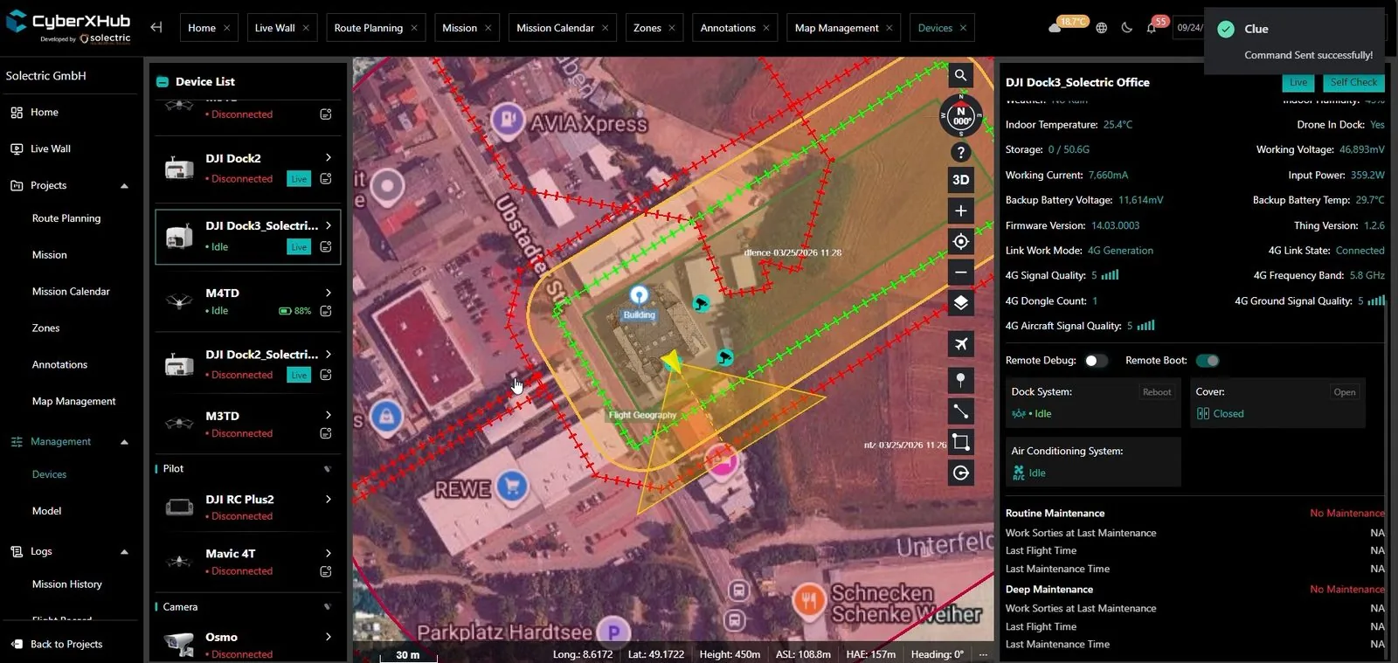Click Reboot for the Dock System
The width and height of the screenshot is (1398, 663).
click(x=1157, y=392)
